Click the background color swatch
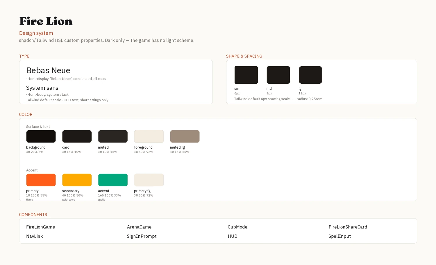This screenshot has width=436, height=265. click(41, 136)
